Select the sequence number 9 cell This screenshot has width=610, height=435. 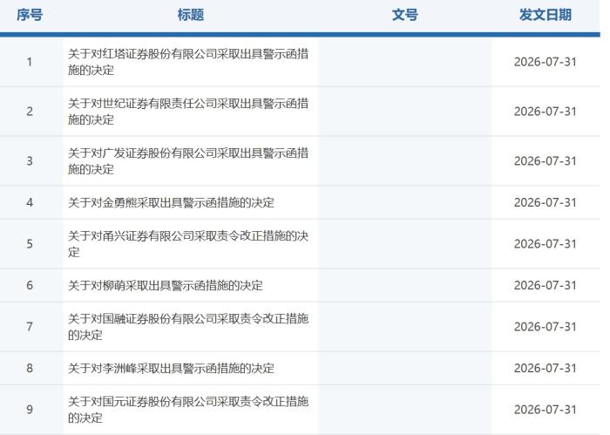[30, 410]
